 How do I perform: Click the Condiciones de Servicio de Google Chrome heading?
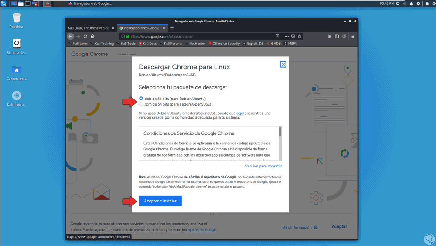[x=189, y=133]
